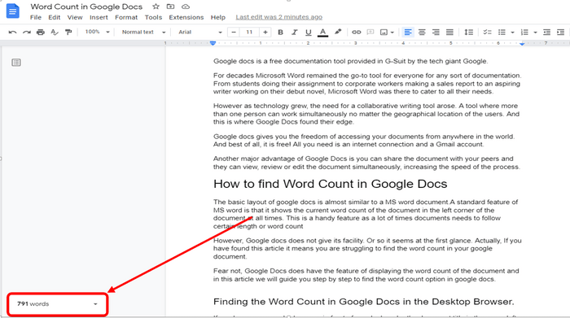Viewport: 570px width, 318px height.
Task: Insert a bulleted list
Action: pyautogui.click(x=502, y=33)
